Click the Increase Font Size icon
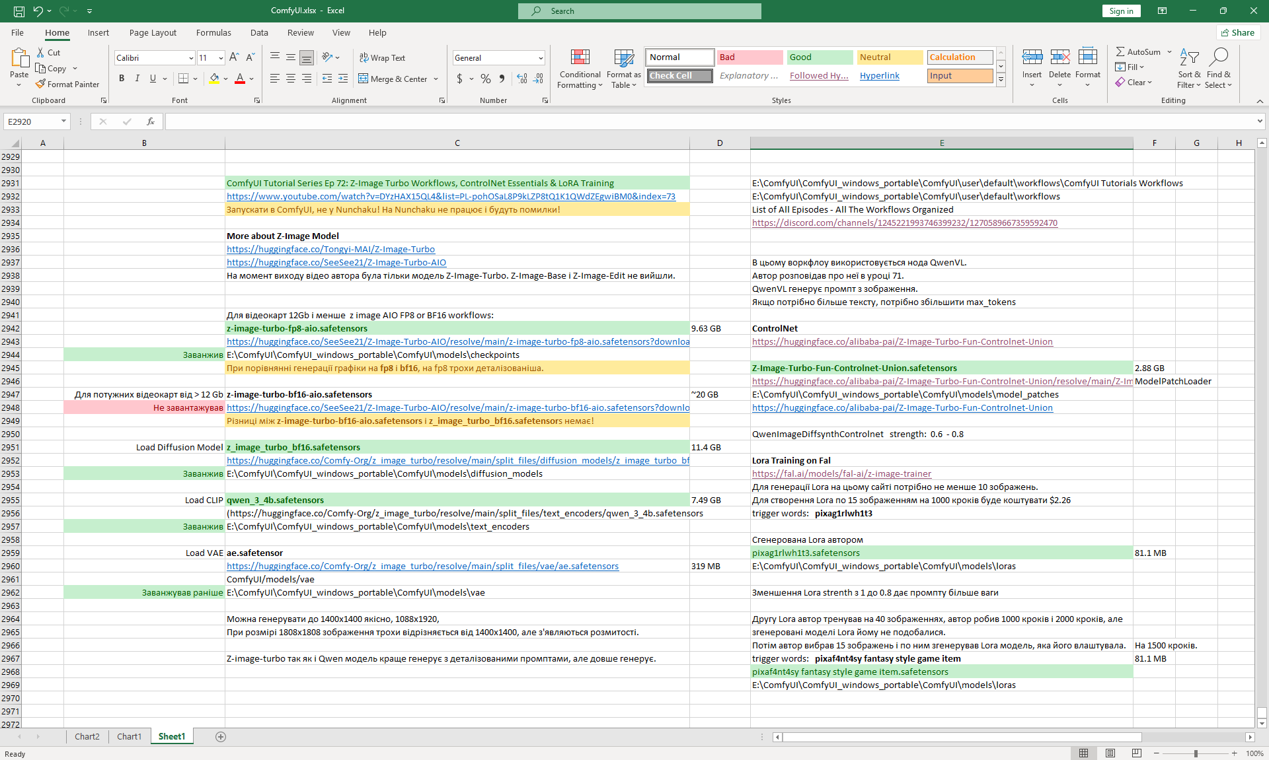 234,57
